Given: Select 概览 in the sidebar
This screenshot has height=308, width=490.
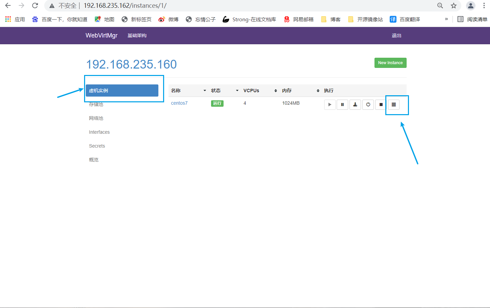Looking at the screenshot, I should pos(94,160).
